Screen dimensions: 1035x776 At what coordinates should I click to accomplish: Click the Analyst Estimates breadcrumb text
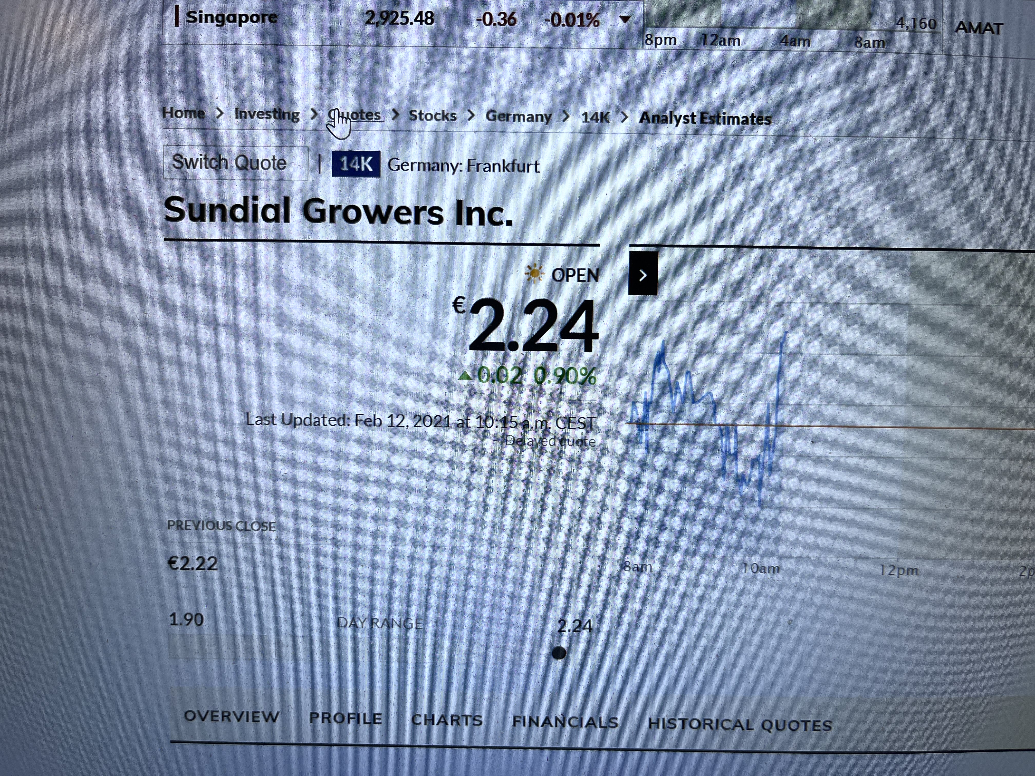pyautogui.click(x=705, y=118)
